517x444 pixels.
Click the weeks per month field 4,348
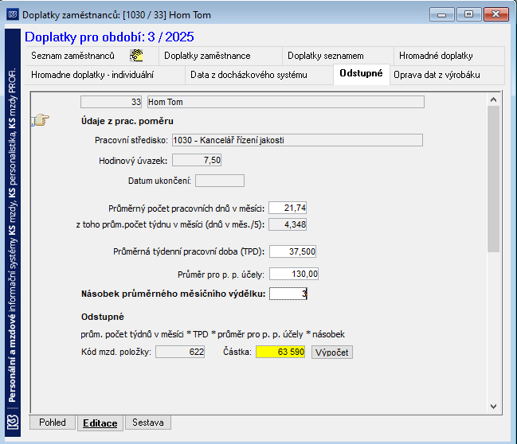(x=288, y=224)
